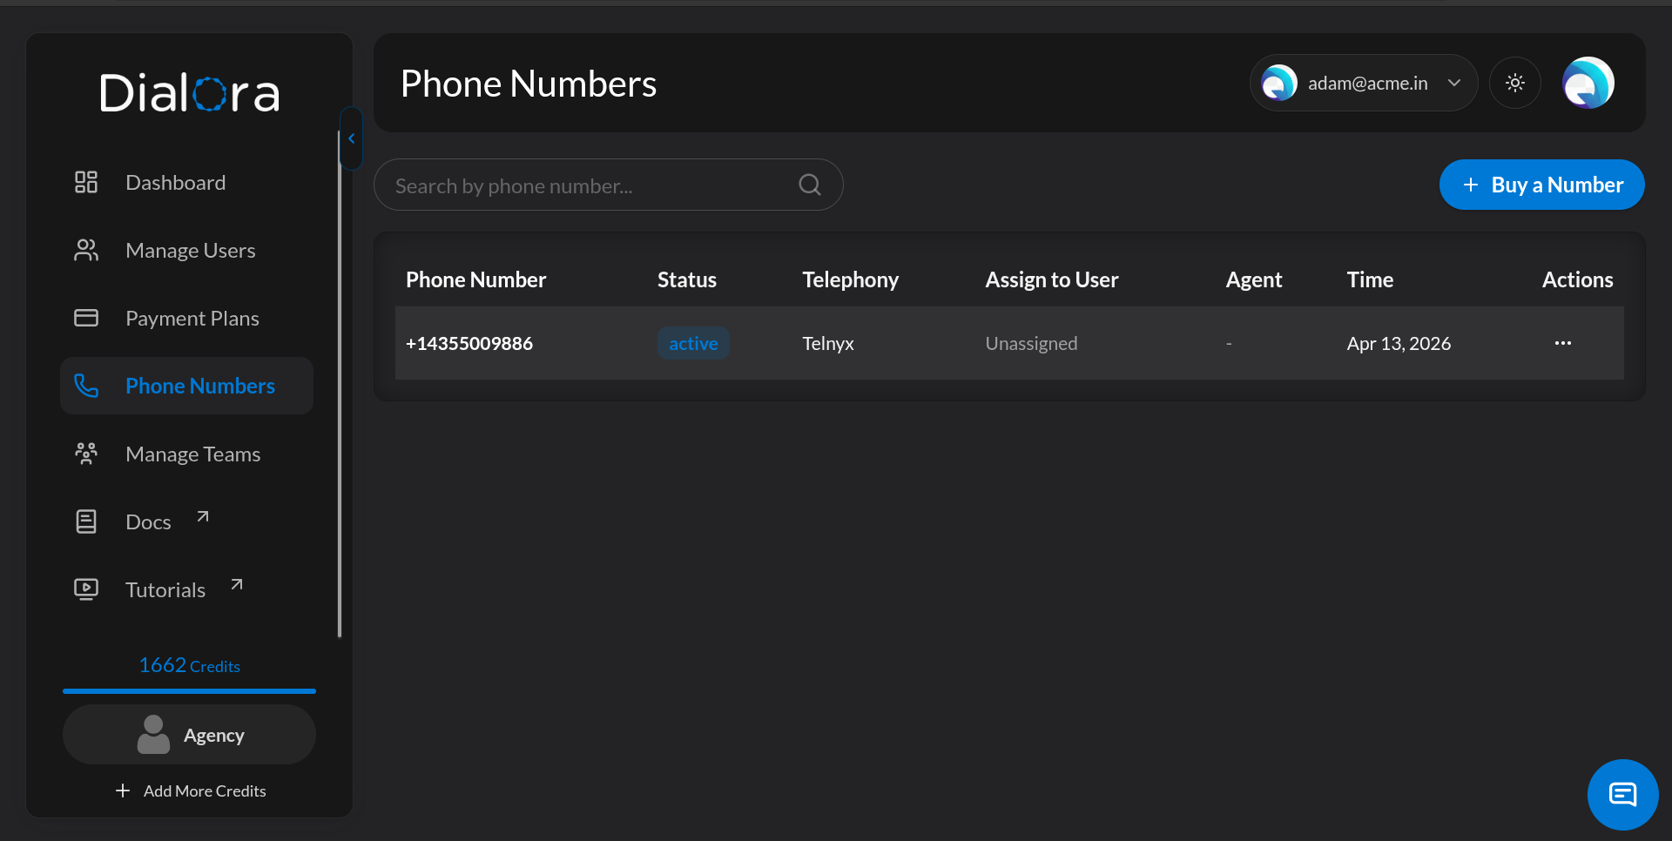Screen dimensions: 1672x841
Task: Collapse the sidebar with chevron handle
Action: point(351,138)
